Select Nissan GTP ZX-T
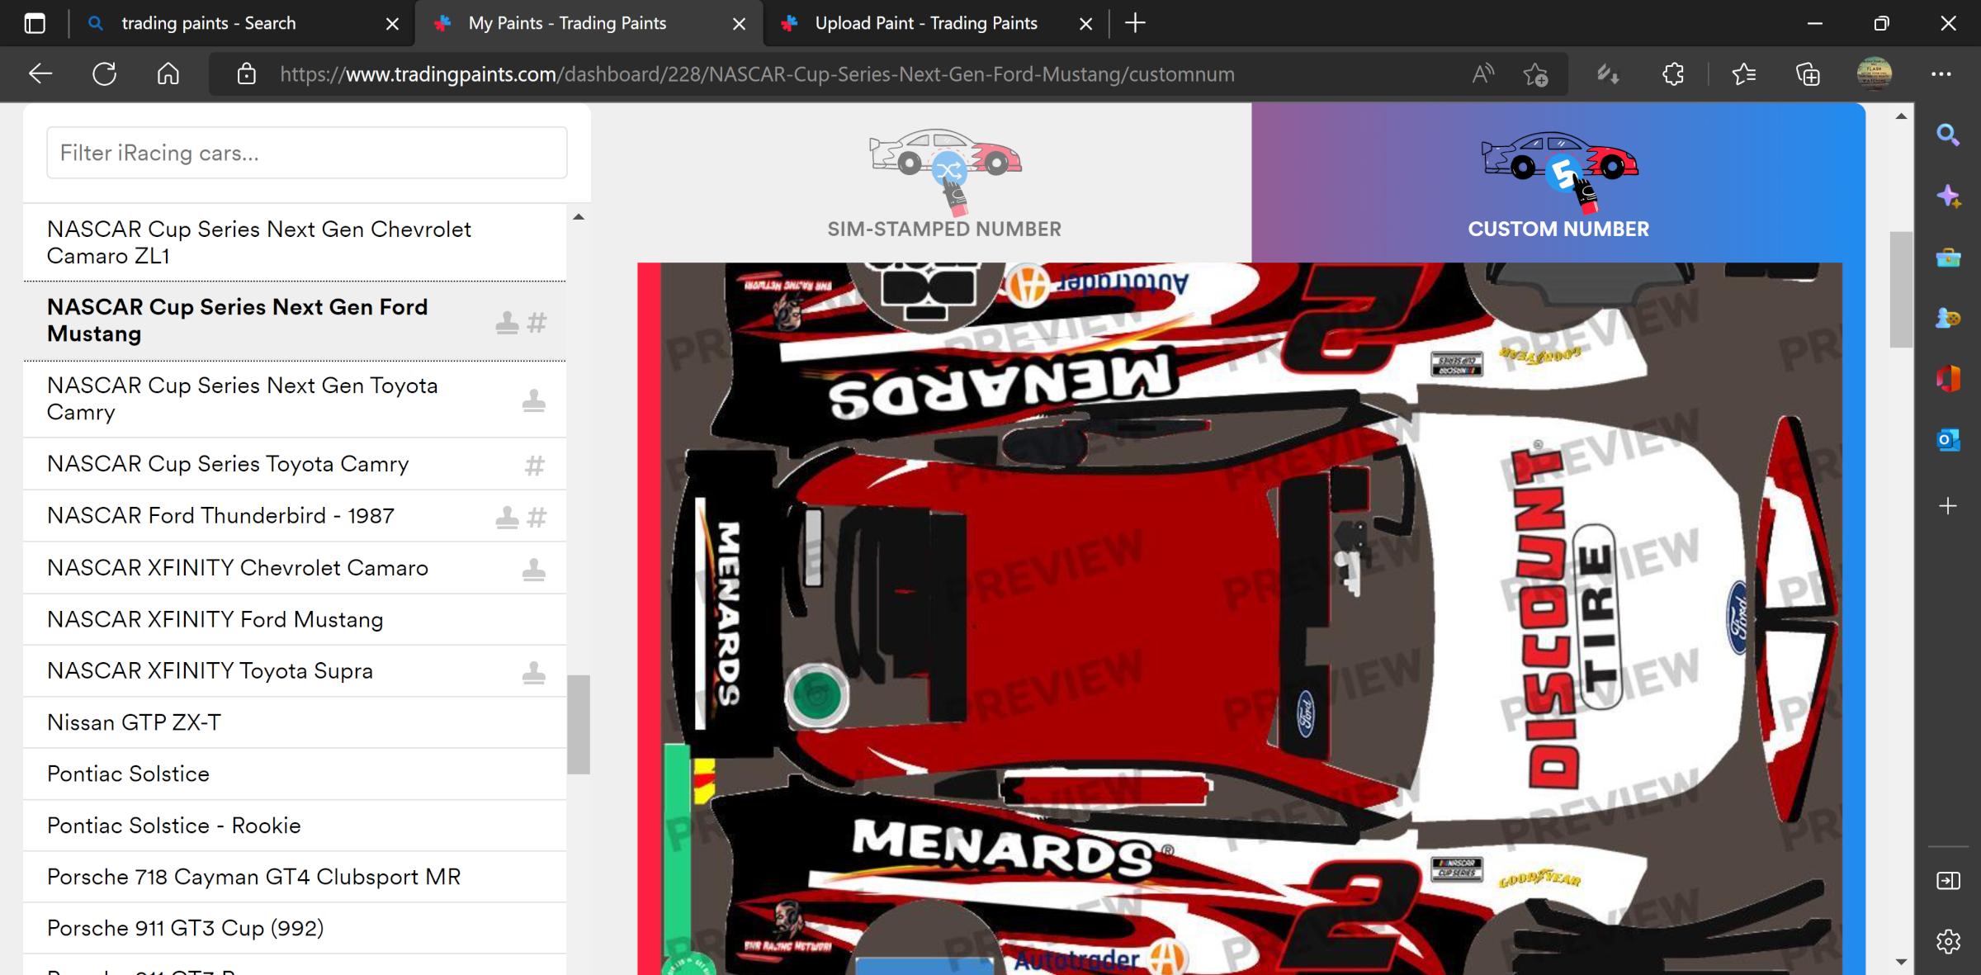Image resolution: width=1981 pixels, height=975 pixels. (295, 722)
